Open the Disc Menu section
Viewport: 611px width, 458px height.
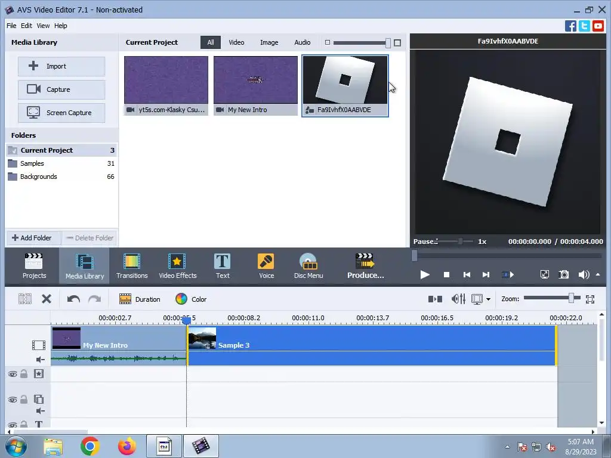tap(308, 267)
